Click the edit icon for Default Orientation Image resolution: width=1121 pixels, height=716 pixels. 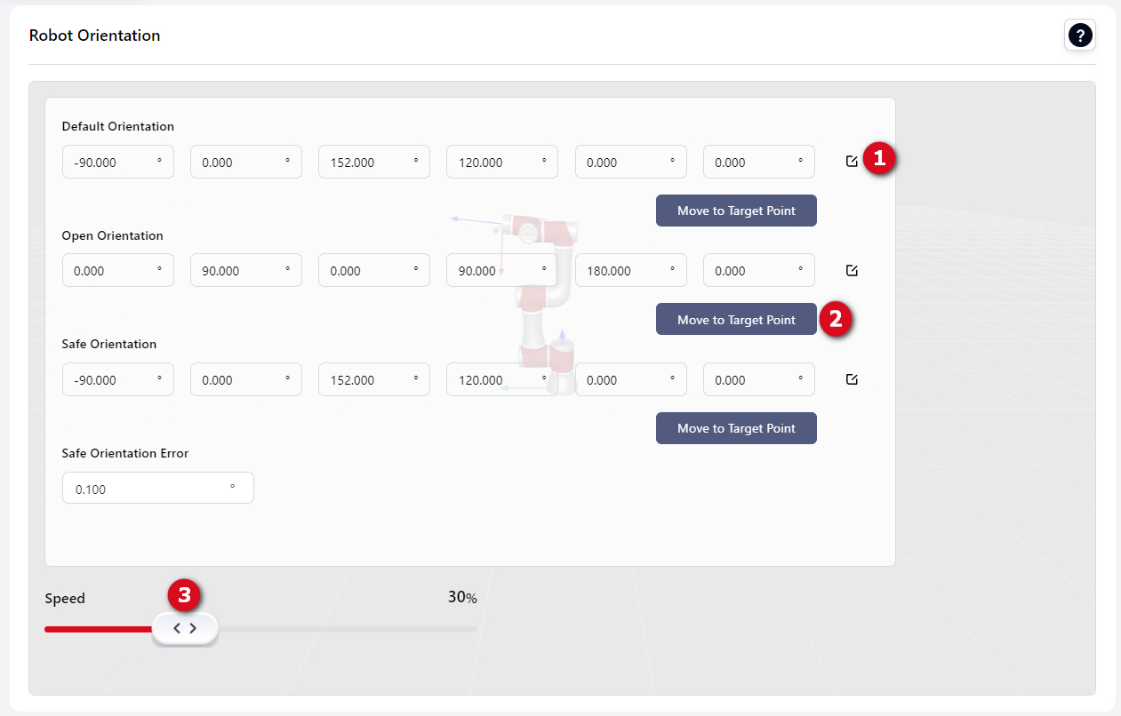point(852,162)
